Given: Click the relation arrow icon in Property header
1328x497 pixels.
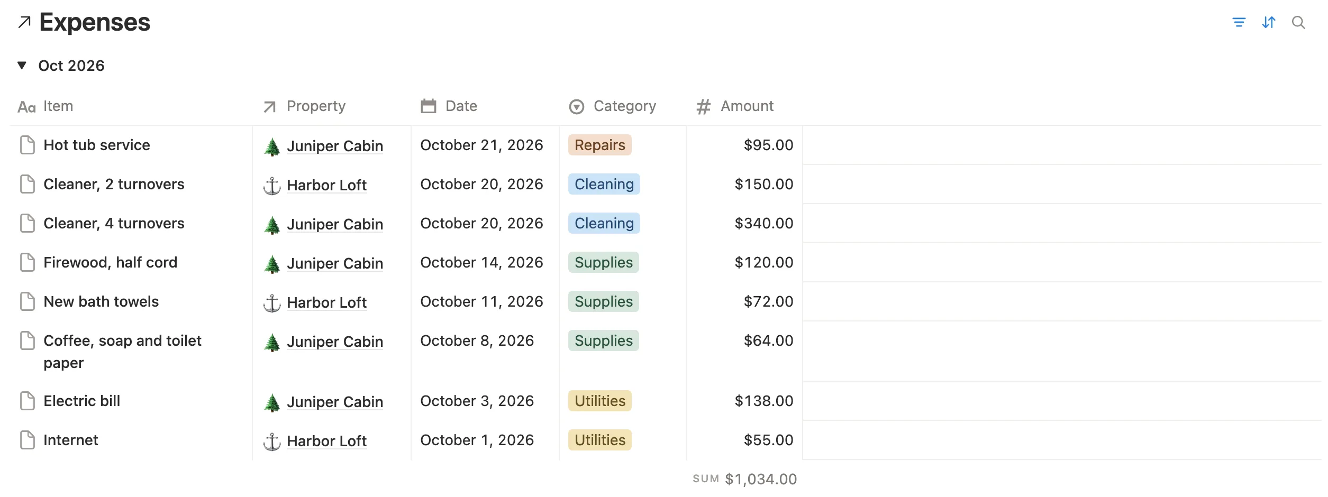Looking at the screenshot, I should click(270, 107).
